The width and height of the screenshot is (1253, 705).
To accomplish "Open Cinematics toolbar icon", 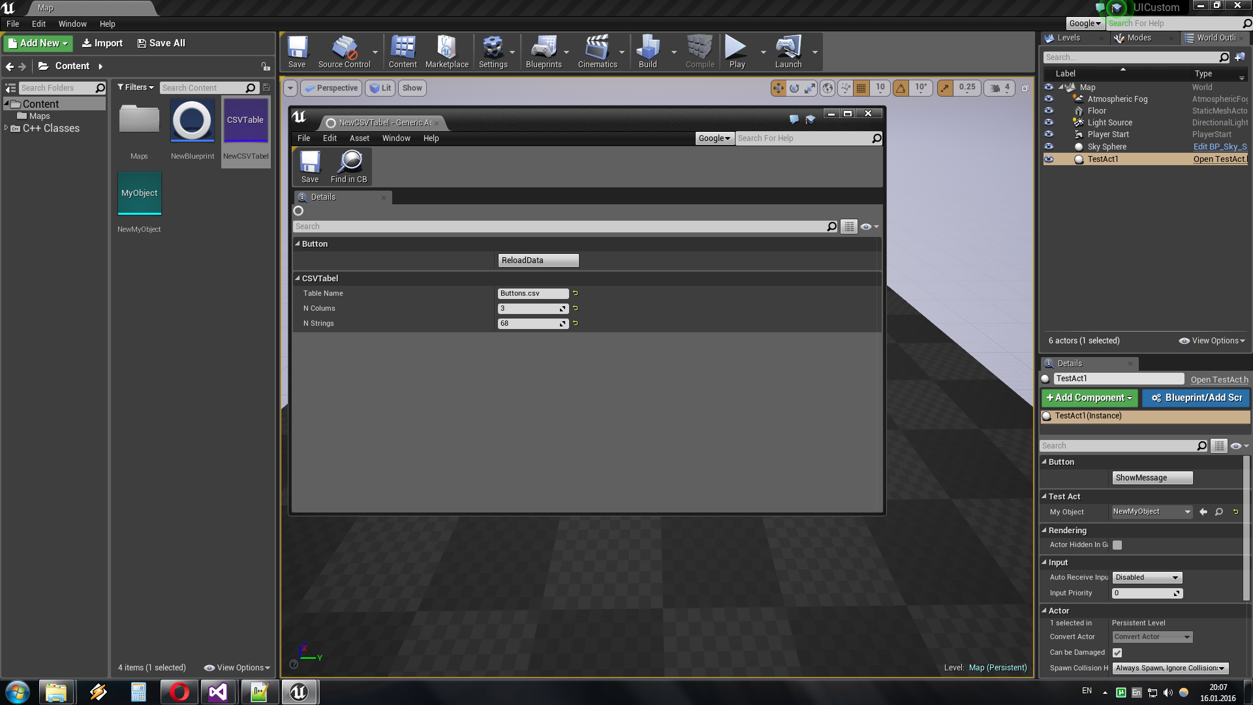I will [x=597, y=52].
